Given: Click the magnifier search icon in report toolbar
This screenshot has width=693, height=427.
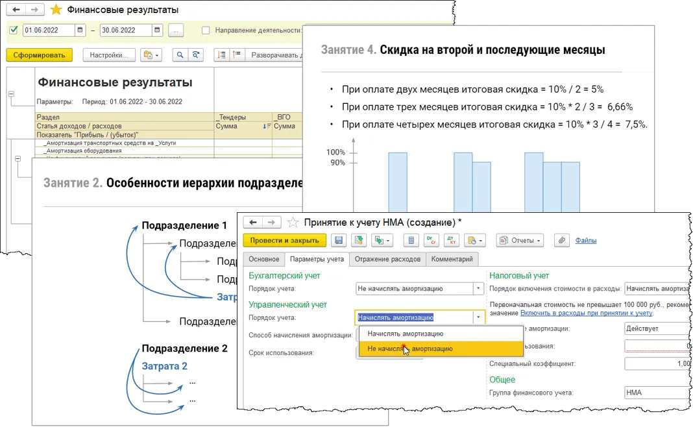Looking at the screenshot, I should pyautogui.click(x=180, y=55).
